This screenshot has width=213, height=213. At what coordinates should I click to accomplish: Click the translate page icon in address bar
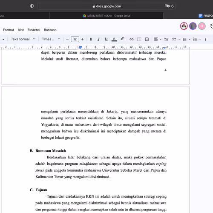(167, 6)
